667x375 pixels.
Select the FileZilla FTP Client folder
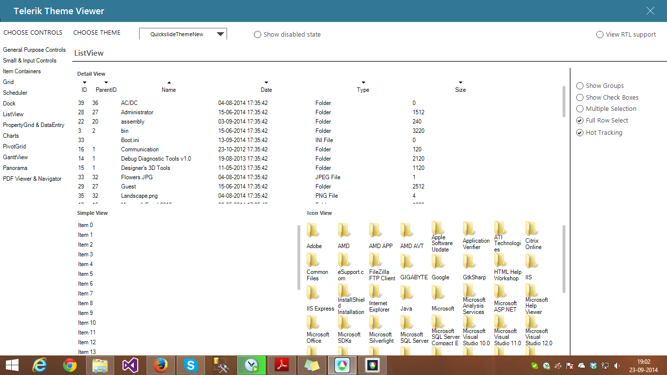375,260
